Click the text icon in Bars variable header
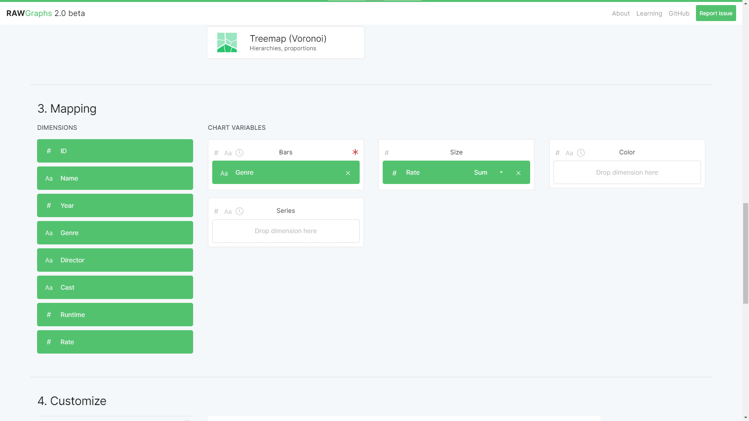Viewport: 749px width, 421px height. (x=228, y=153)
